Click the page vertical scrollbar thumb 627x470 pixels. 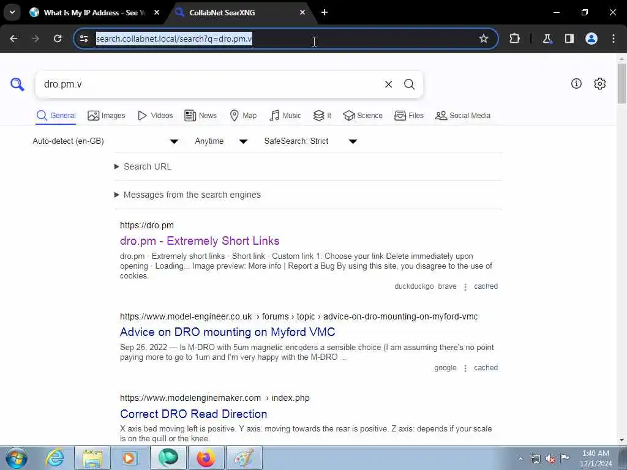pyautogui.click(x=622, y=83)
